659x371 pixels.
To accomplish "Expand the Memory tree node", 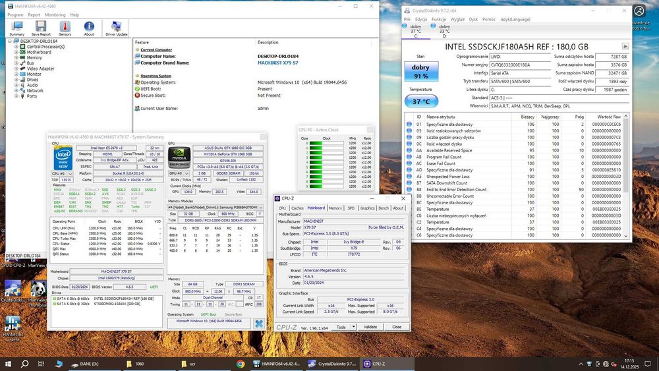I will 16,57.
